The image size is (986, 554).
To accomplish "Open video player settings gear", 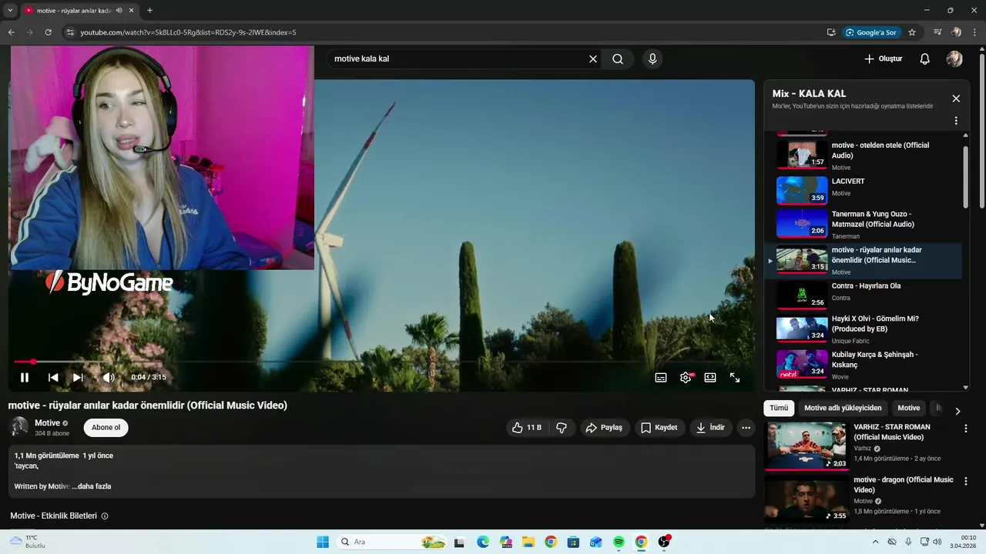I will 686,377.
